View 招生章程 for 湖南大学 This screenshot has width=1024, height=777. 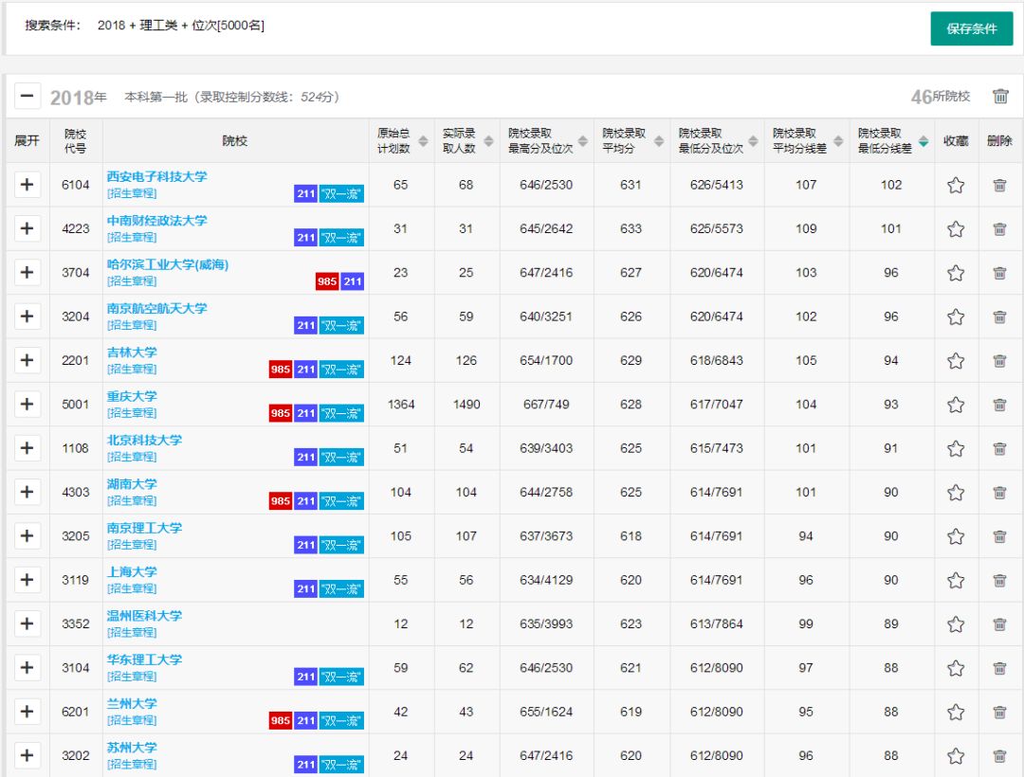pyautogui.click(x=132, y=501)
